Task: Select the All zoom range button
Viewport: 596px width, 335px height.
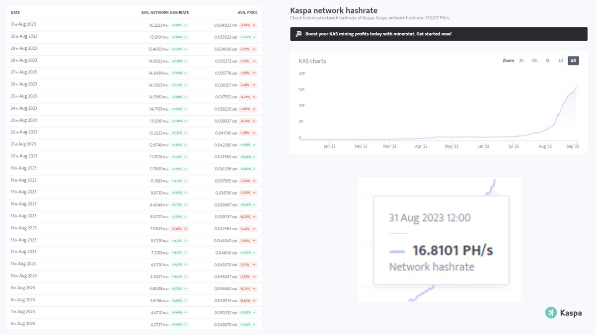Action: pyautogui.click(x=573, y=61)
